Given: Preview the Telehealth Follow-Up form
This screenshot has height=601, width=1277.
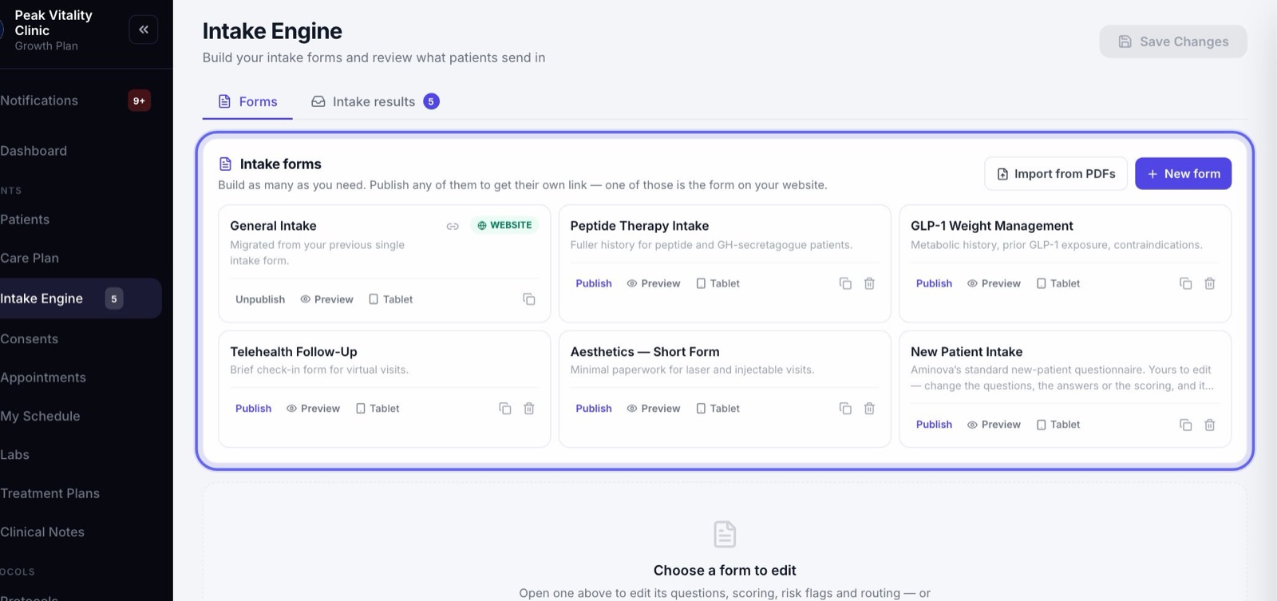Looking at the screenshot, I should click(x=313, y=409).
